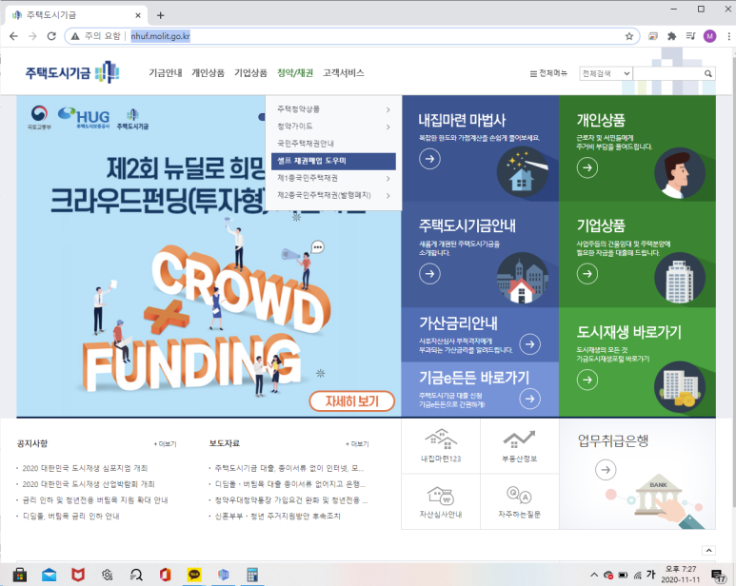The height and width of the screenshot is (586, 736).
Task: Expand the 청약가이드 submenu arrow
Action: 388,127
